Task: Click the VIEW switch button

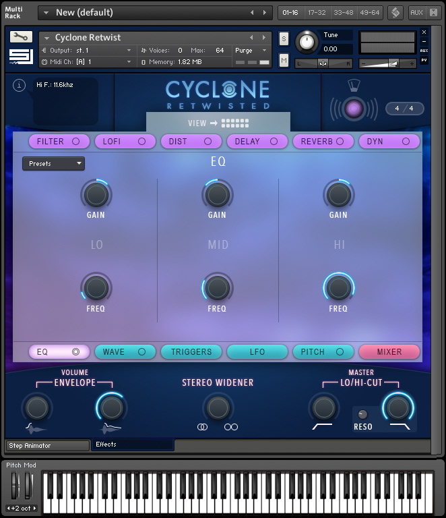Action: (x=218, y=123)
